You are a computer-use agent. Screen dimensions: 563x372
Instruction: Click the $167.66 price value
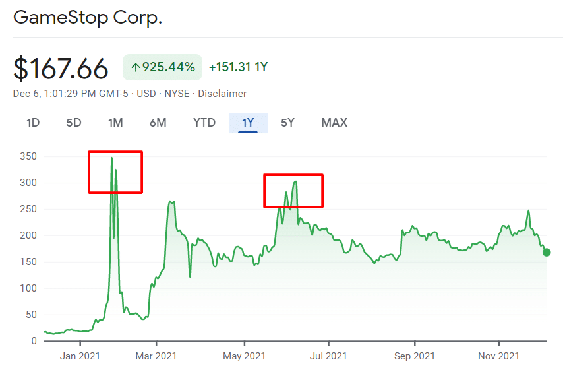pyautogui.click(x=61, y=68)
